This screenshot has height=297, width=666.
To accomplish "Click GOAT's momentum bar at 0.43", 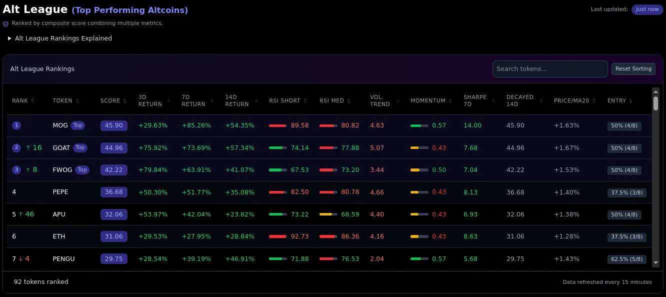I will point(419,148).
